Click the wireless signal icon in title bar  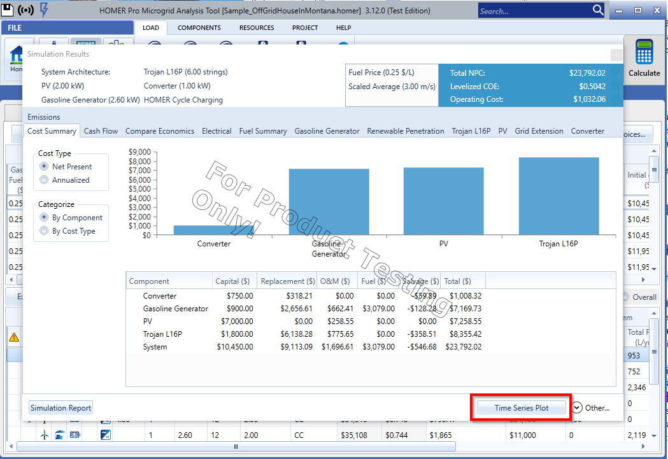[26, 10]
